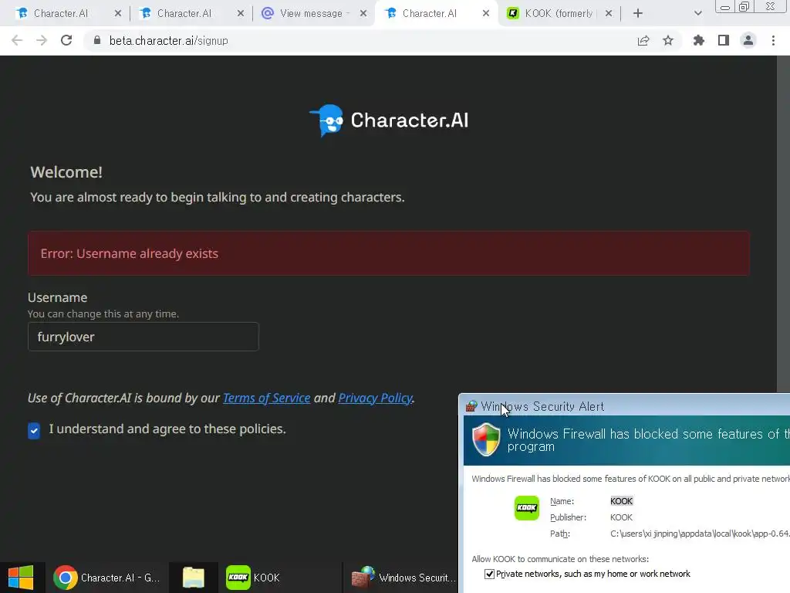
Task: Click the Character.AI logo
Action: [x=389, y=120]
